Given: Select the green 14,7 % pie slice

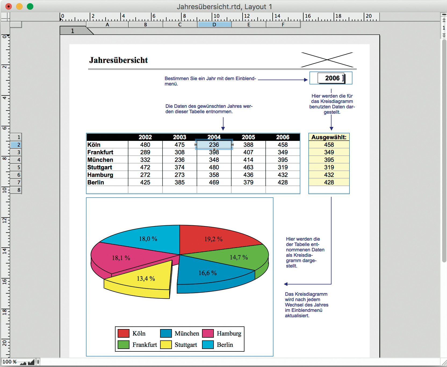Looking at the screenshot, I should pyautogui.click(x=239, y=257).
